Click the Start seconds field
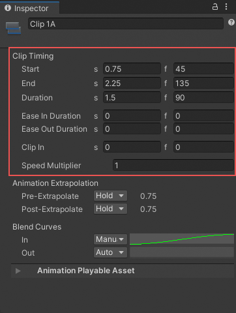 132,69
